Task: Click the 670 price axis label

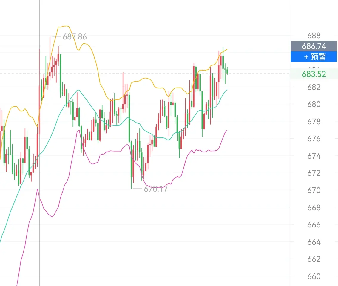Action: pyautogui.click(x=314, y=190)
